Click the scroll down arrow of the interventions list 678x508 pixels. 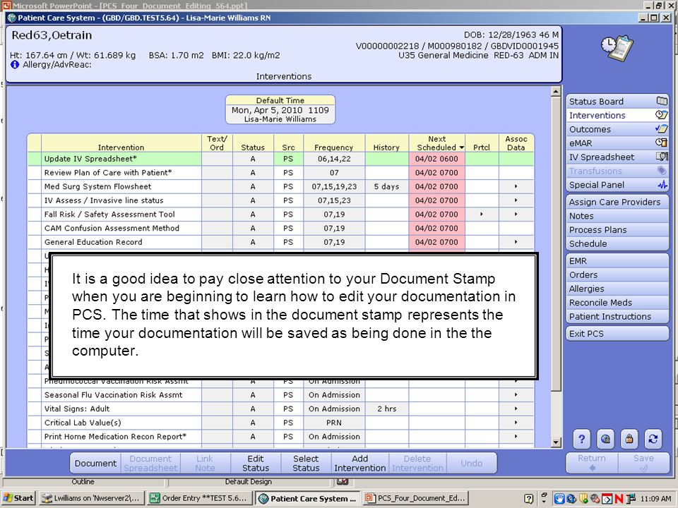pos(556,442)
